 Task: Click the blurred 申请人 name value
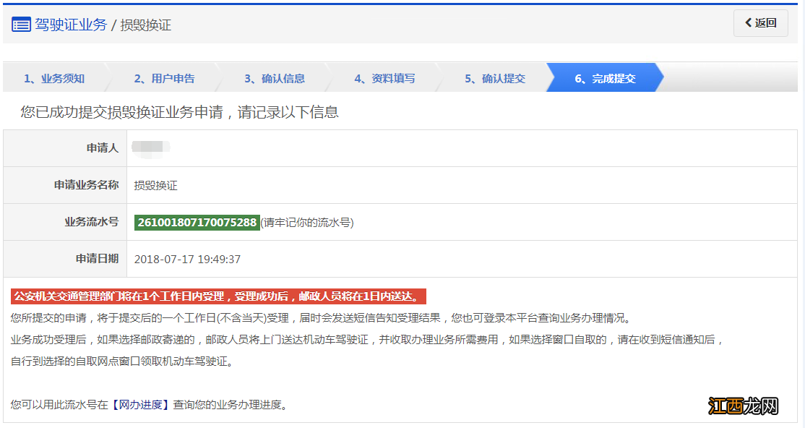pyautogui.click(x=152, y=148)
